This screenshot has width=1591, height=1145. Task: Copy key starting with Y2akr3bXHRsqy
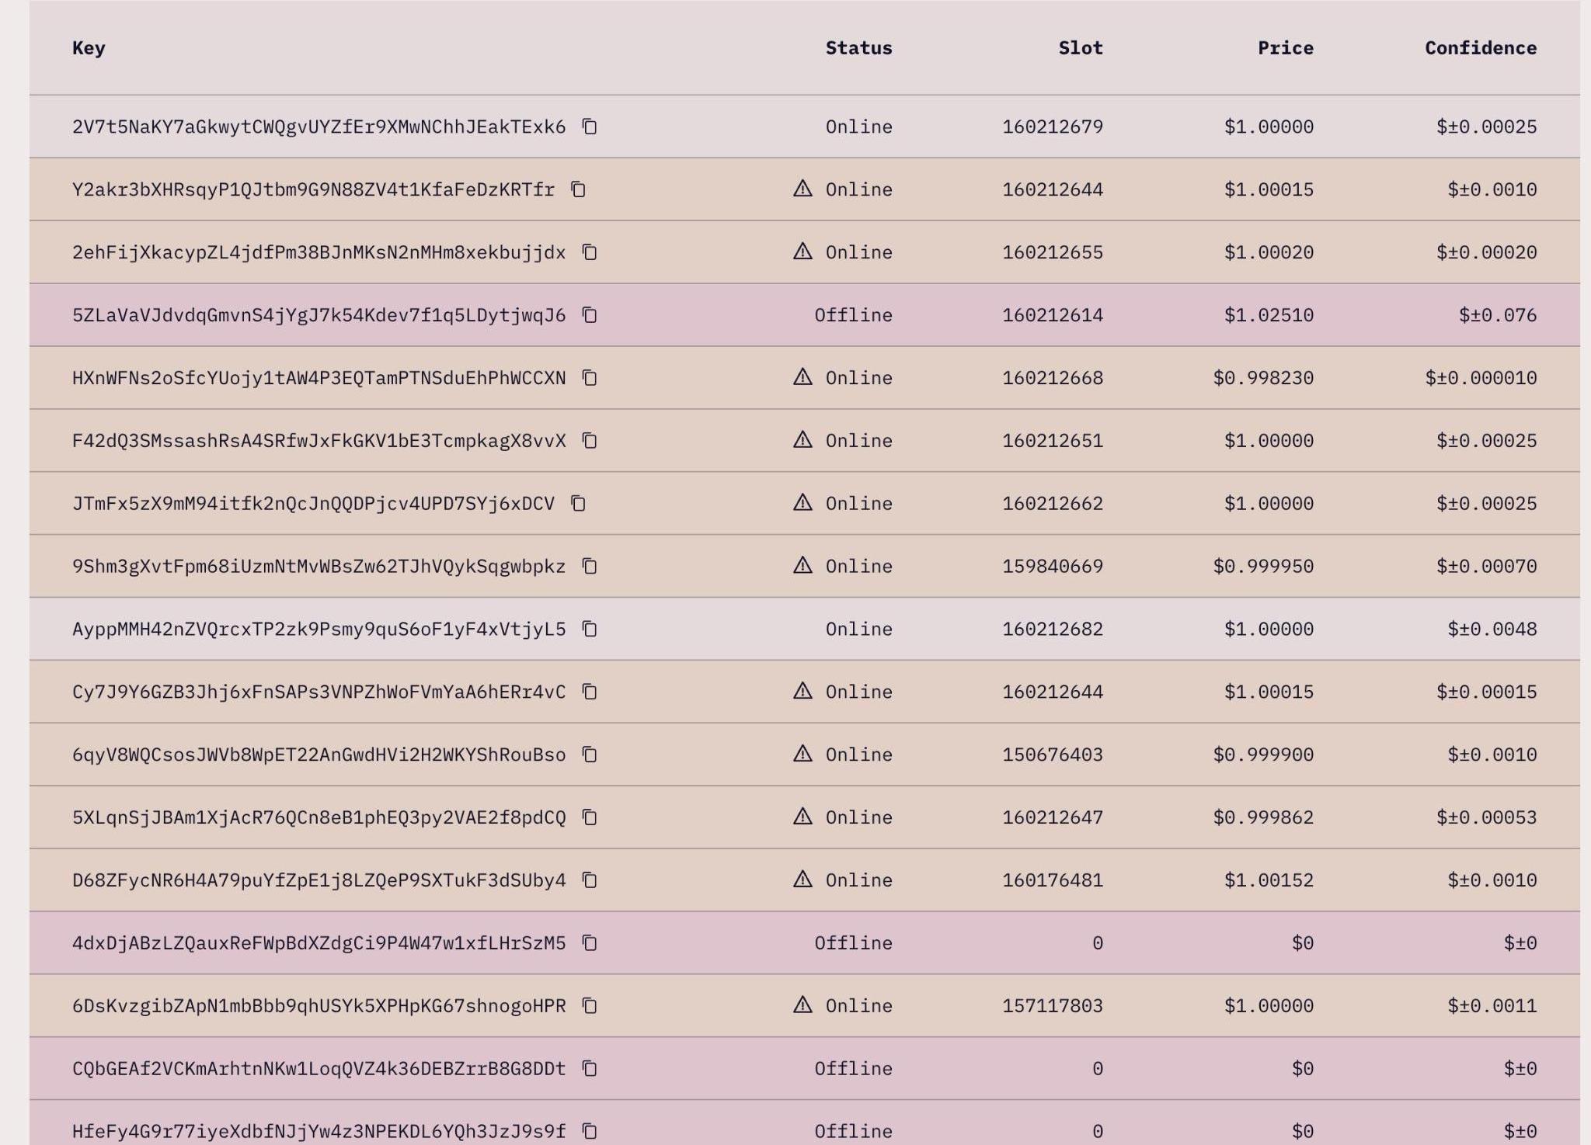click(x=578, y=189)
